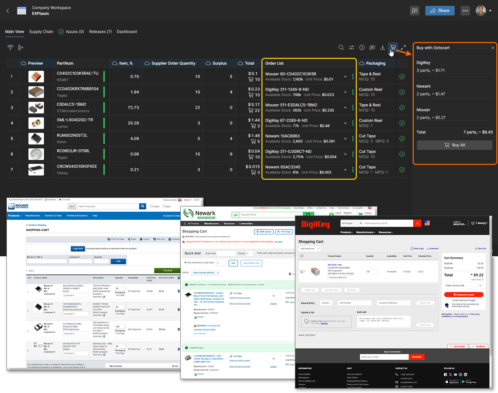
Task: Open preview thumbnail of SML-LX0402GC-TR
Action: [36, 123]
